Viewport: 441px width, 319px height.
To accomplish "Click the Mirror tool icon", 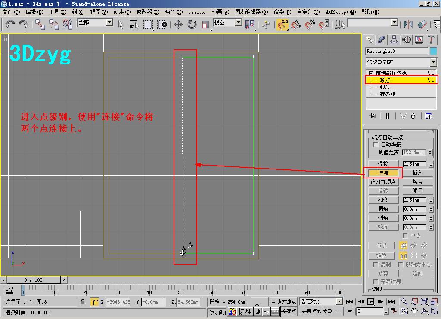I will tap(408, 25).
